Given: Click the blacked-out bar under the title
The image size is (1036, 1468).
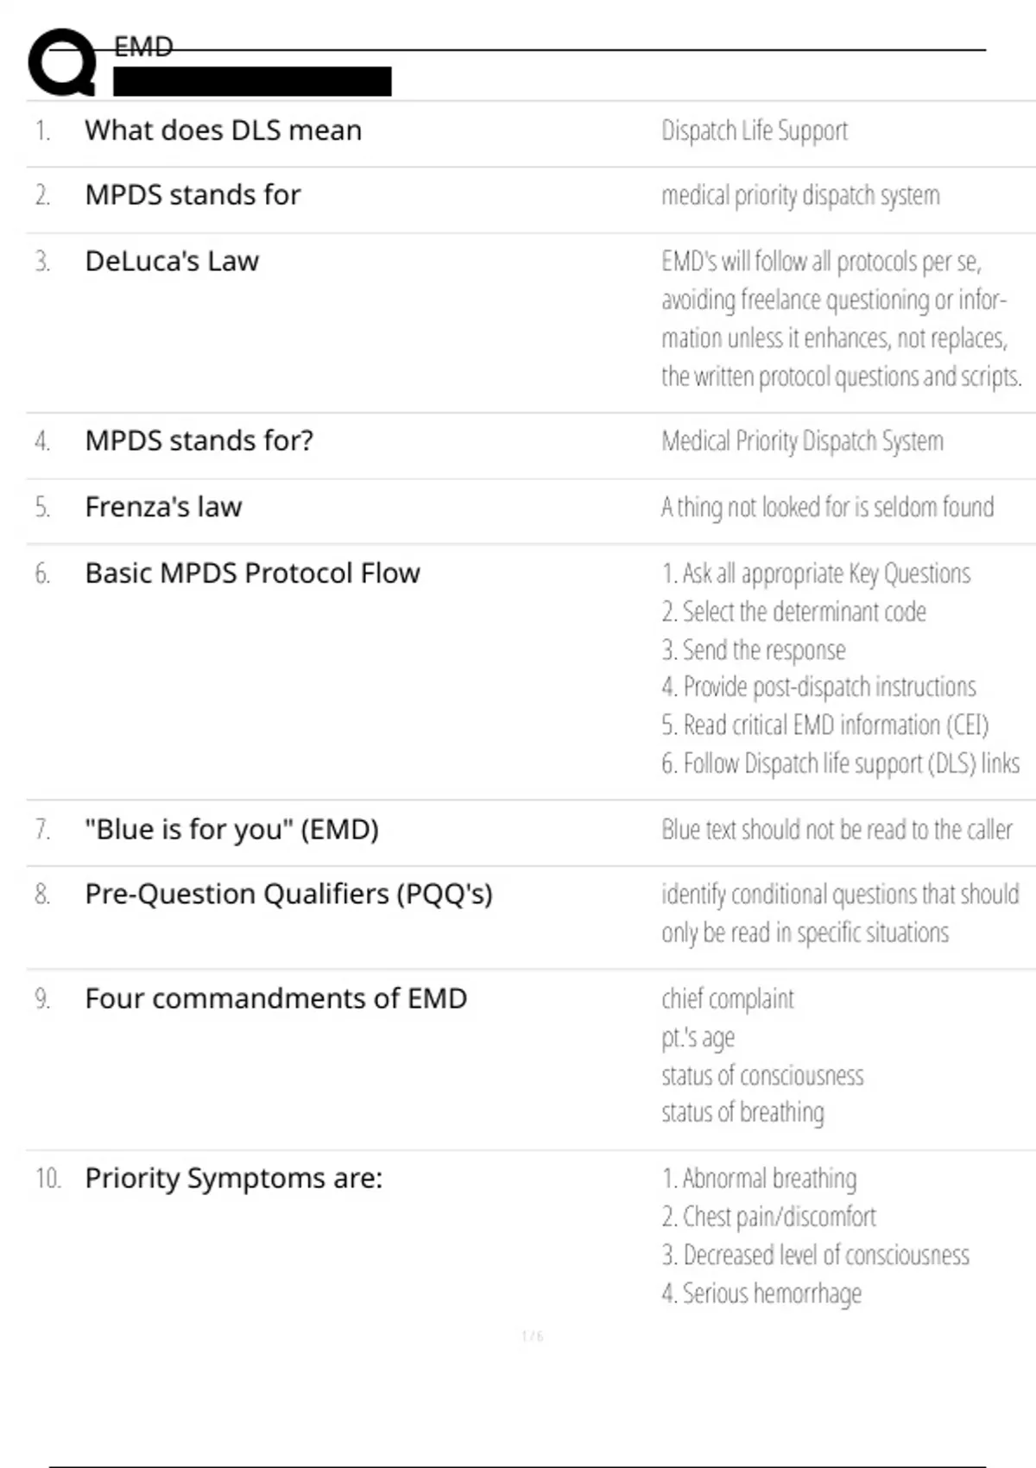Looking at the screenshot, I should (252, 81).
